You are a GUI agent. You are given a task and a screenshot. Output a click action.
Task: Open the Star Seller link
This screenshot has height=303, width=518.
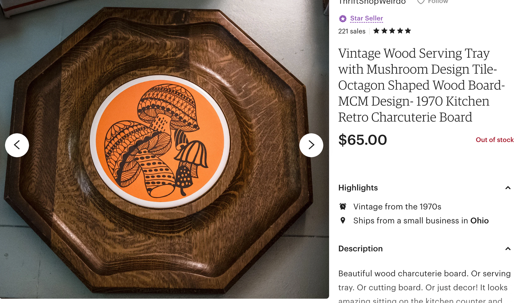(366, 18)
